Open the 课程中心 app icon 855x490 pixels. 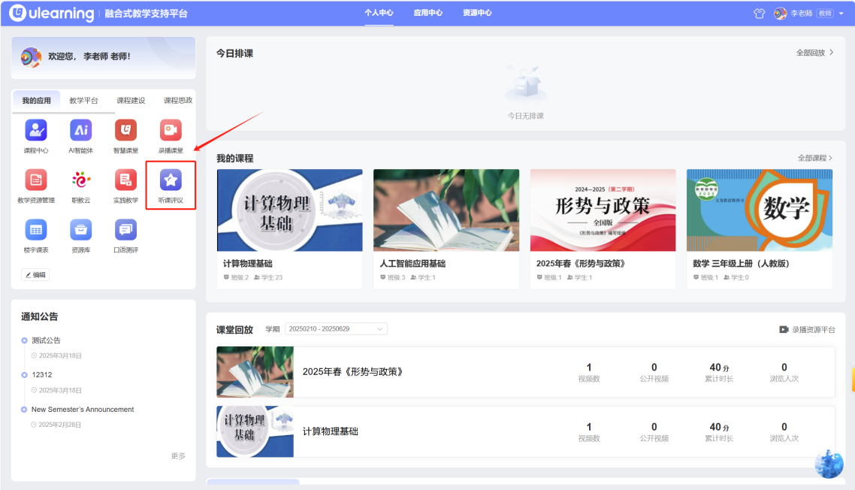(36, 130)
